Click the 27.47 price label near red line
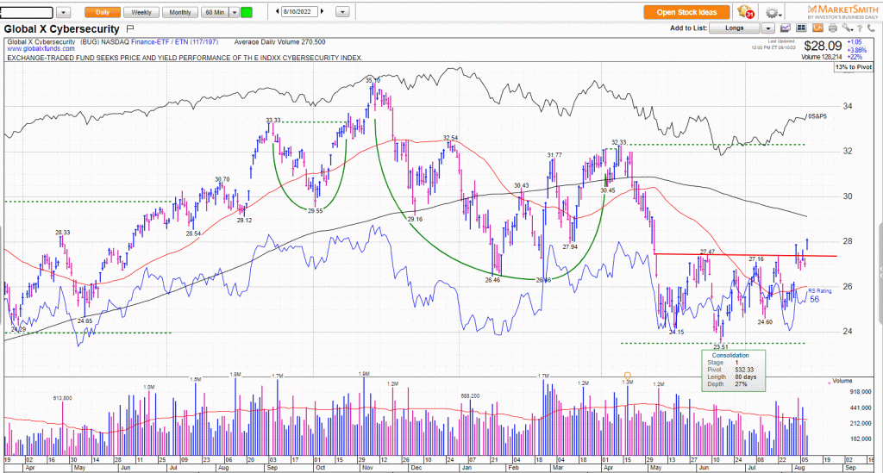The image size is (883, 473). (707, 252)
